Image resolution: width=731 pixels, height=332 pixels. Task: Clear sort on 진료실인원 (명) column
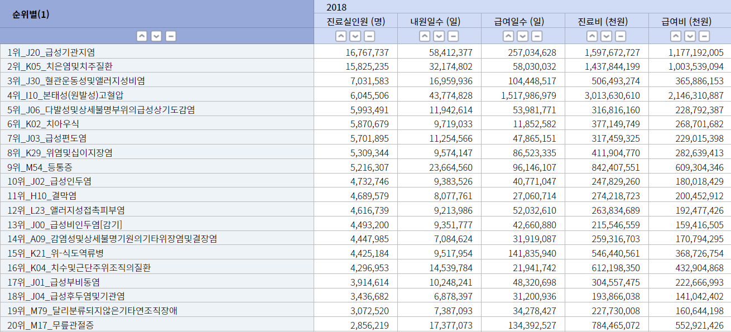point(369,36)
